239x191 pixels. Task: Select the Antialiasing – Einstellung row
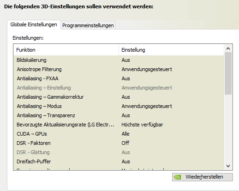click(119, 88)
